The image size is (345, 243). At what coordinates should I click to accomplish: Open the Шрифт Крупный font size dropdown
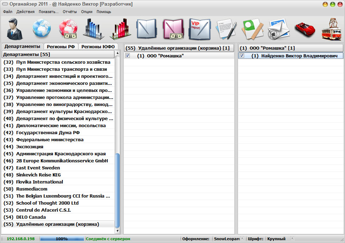(292, 239)
